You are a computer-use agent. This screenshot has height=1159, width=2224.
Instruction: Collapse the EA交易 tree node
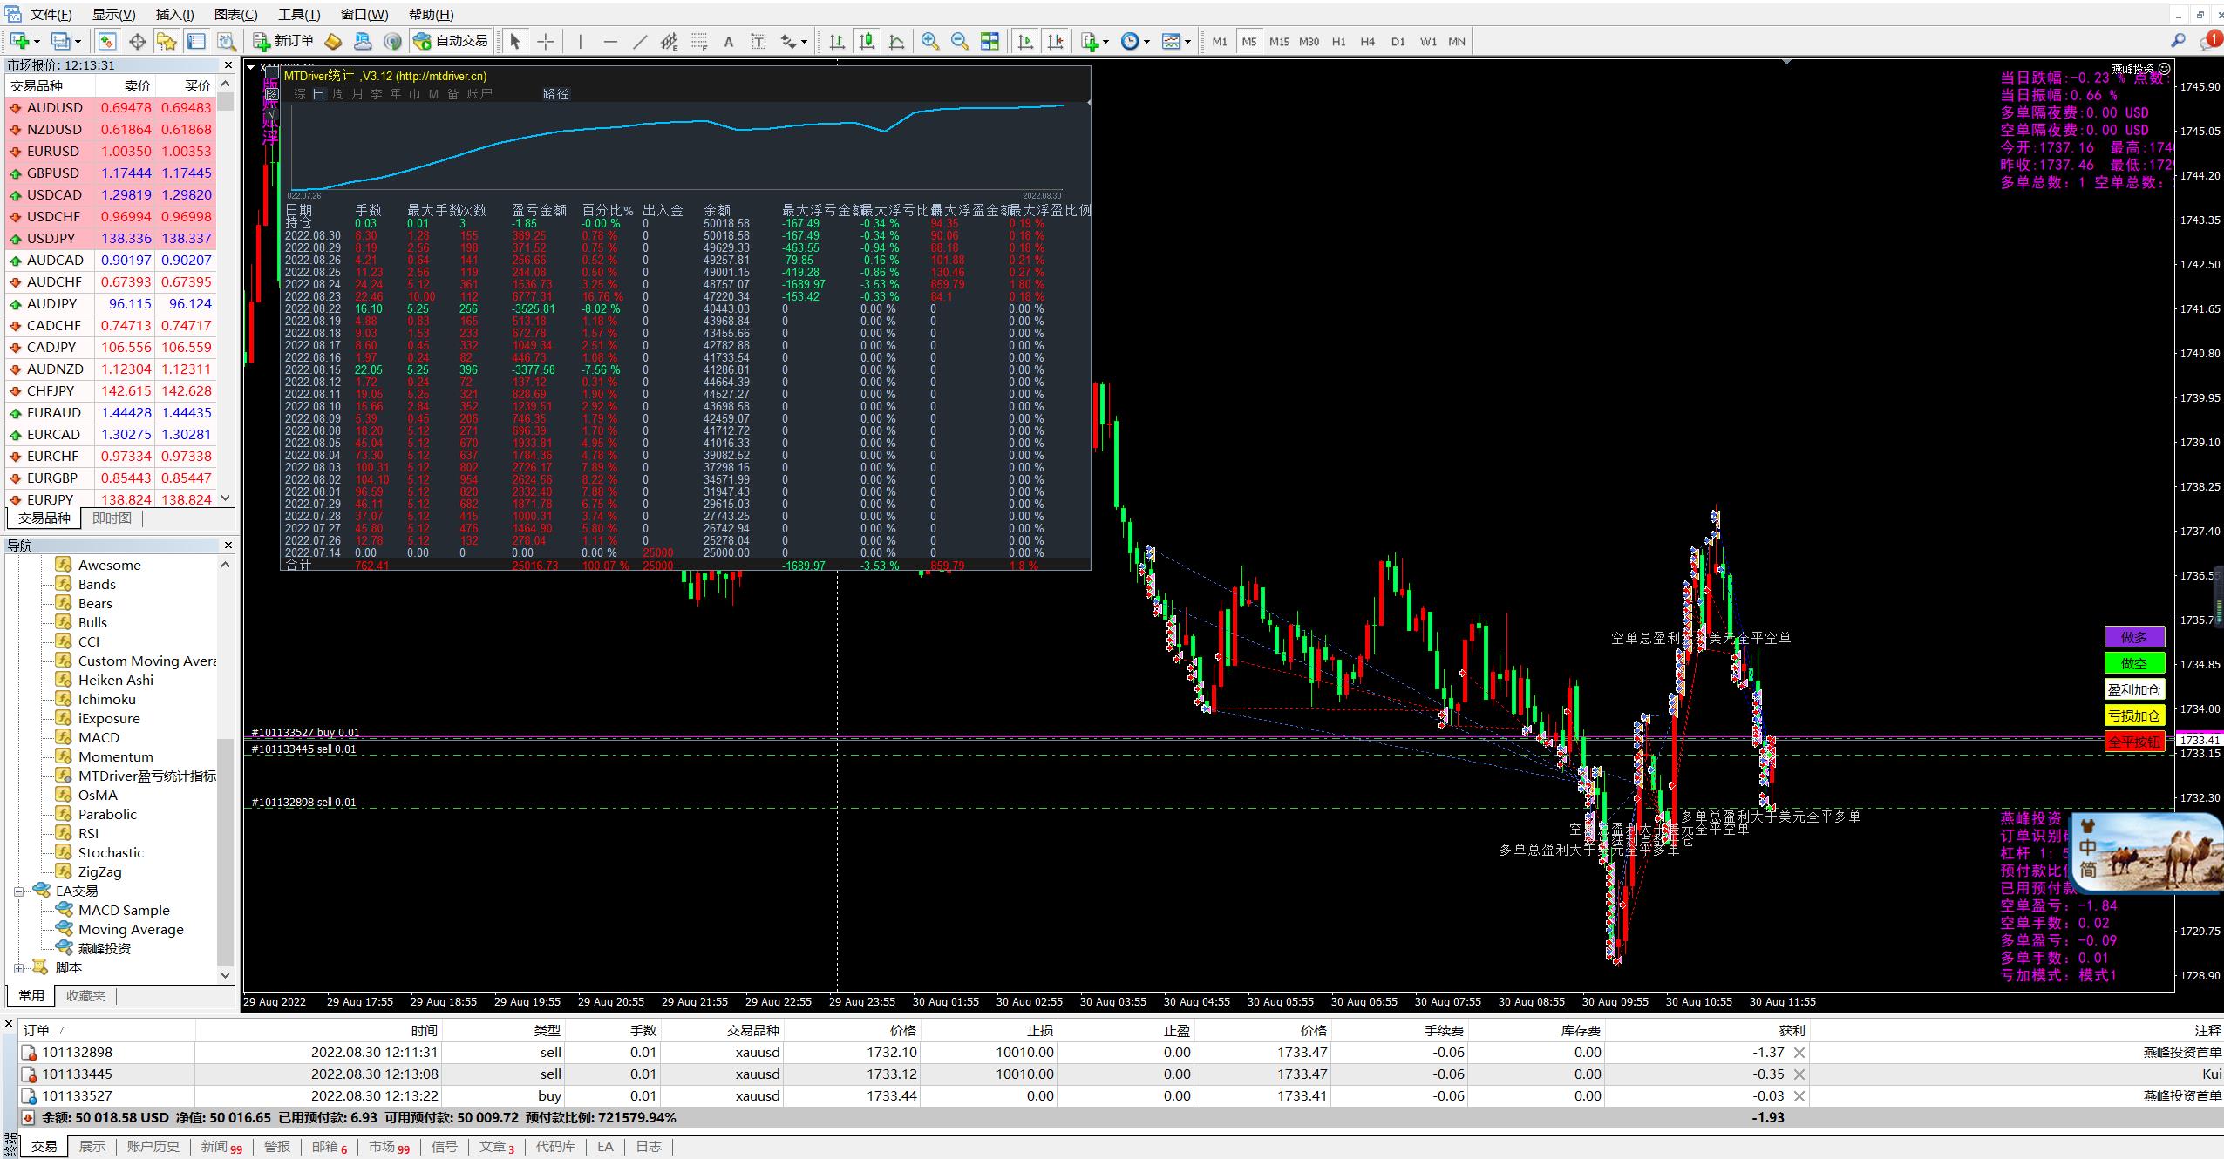19,891
